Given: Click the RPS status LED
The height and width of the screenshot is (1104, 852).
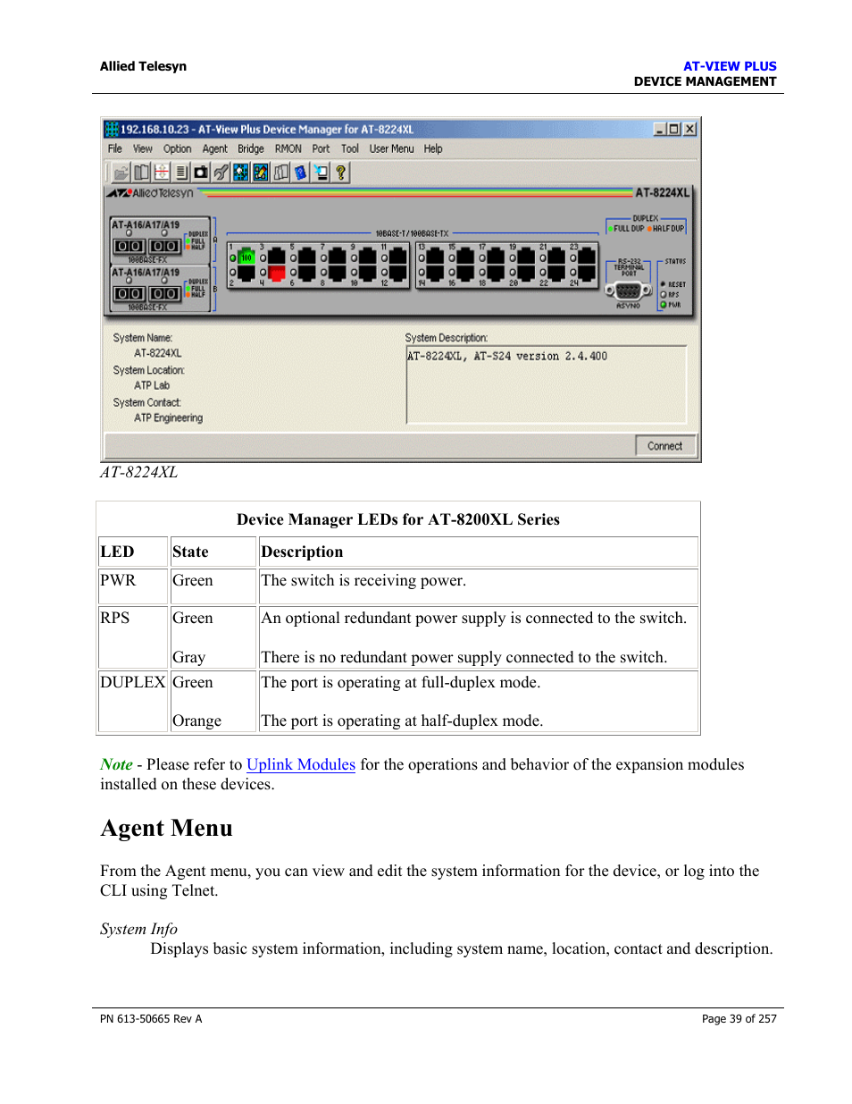Looking at the screenshot, I should point(664,294).
